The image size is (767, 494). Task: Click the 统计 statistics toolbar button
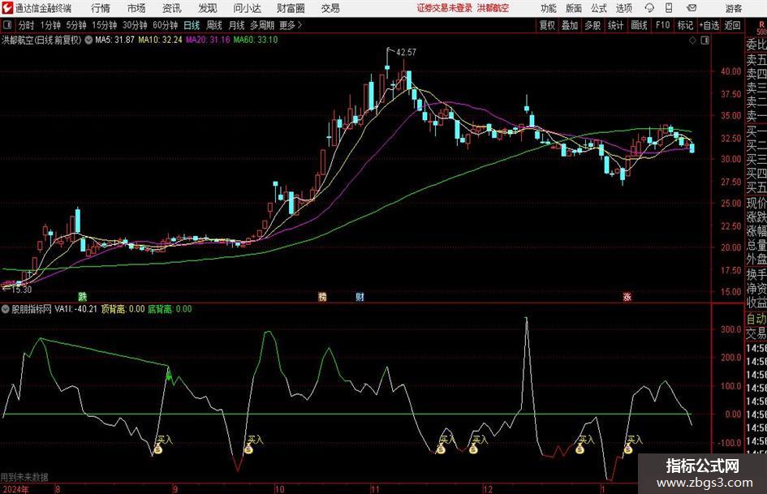tap(615, 25)
